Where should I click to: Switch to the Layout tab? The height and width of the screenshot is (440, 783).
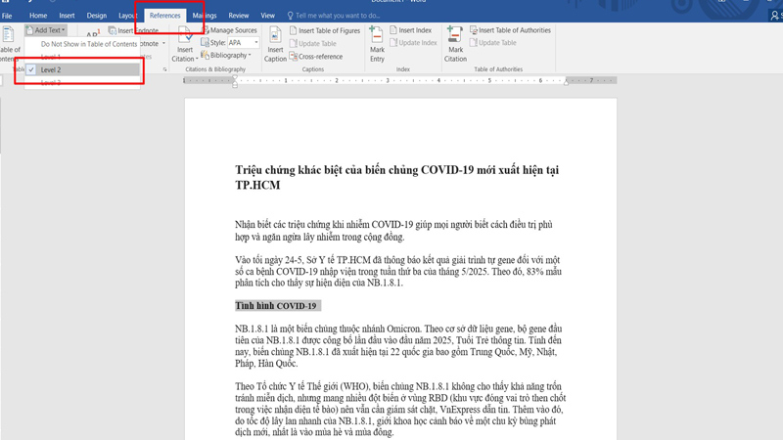click(x=127, y=16)
